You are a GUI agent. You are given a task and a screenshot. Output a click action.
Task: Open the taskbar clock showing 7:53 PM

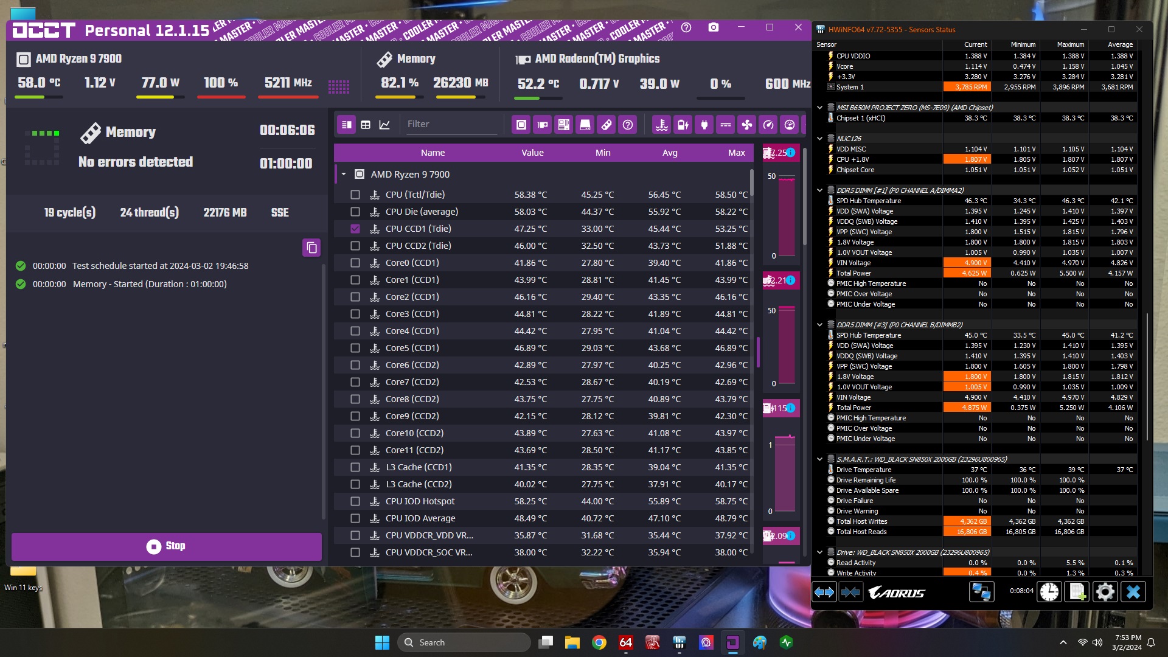(1127, 642)
